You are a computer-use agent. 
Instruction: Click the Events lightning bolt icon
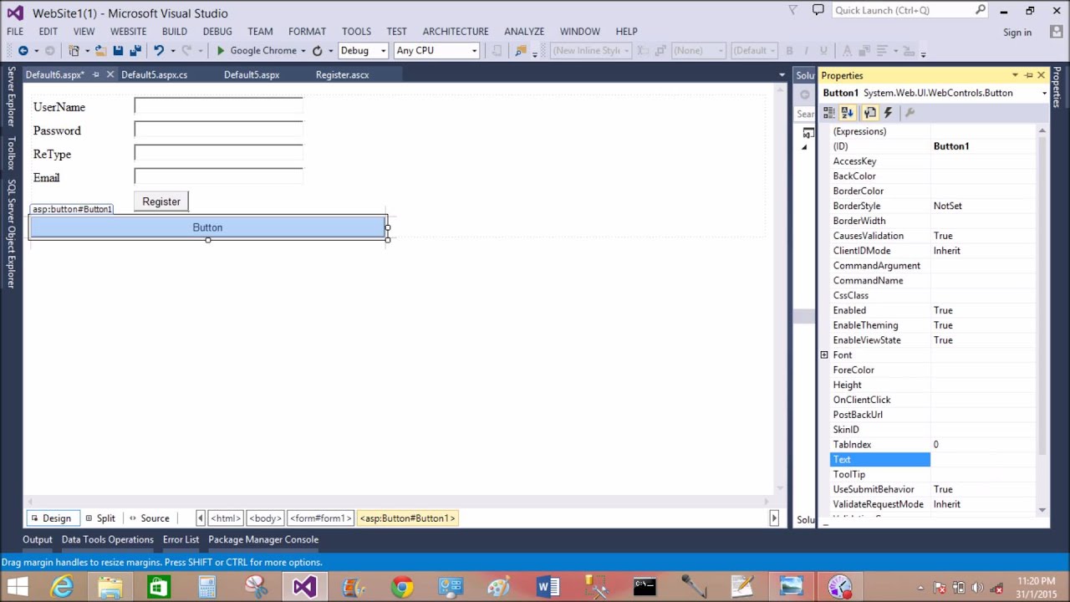(888, 113)
